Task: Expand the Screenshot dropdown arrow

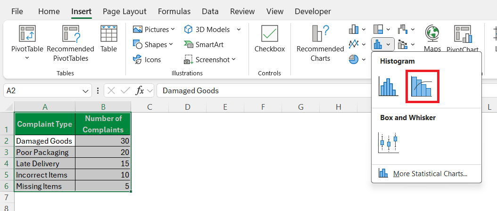Action: (x=233, y=59)
